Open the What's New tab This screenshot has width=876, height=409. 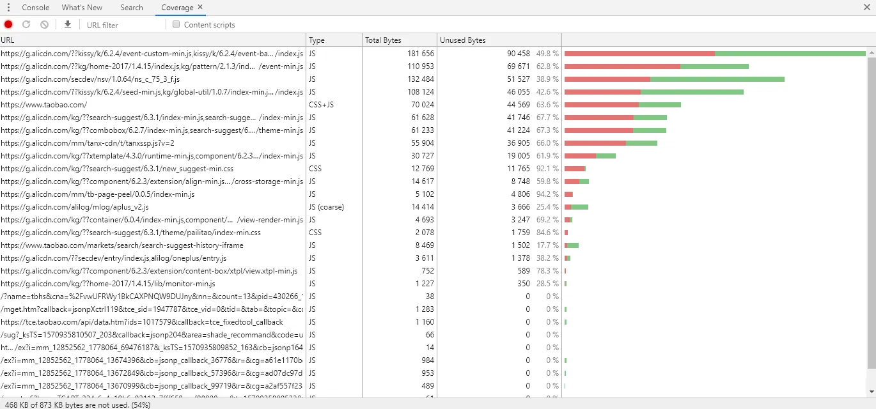tap(82, 8)
